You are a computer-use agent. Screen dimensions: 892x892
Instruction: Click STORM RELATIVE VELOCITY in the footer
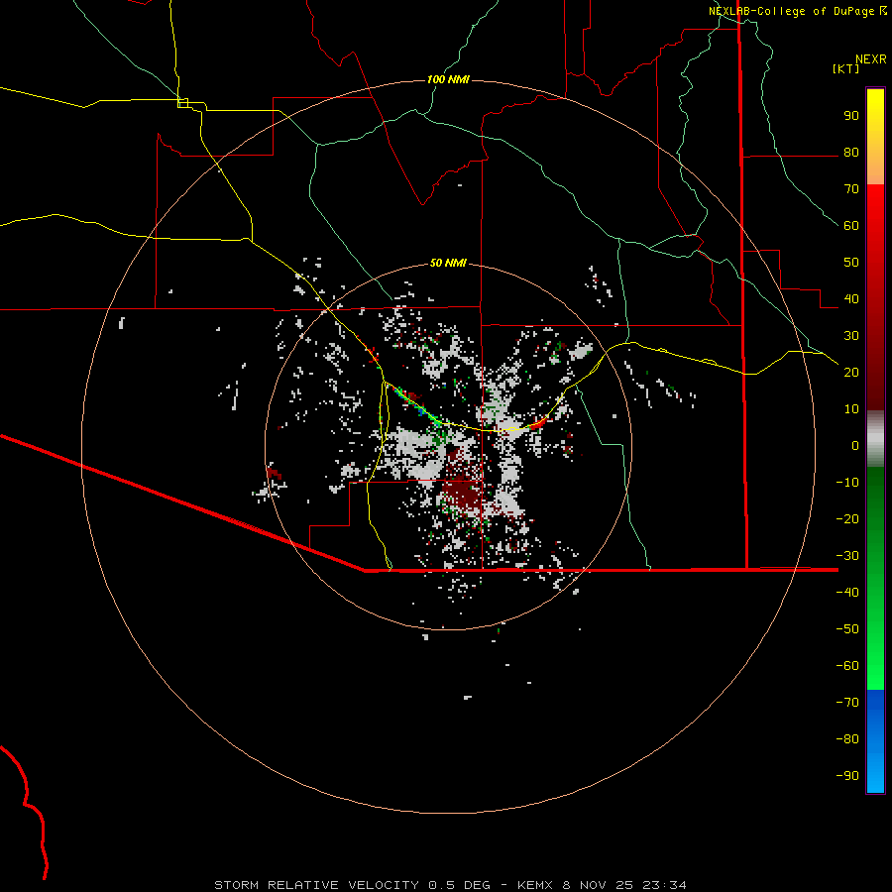(316, 885)
